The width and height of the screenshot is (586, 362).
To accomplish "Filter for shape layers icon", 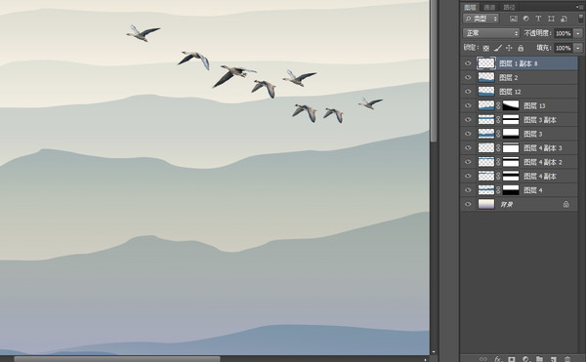I will point(551,19).
